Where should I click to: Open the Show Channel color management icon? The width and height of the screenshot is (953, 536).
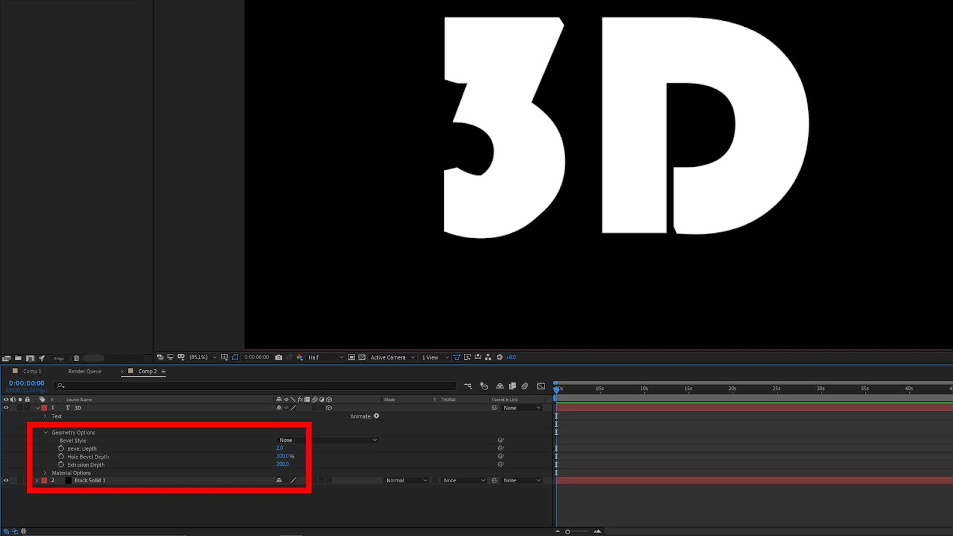pyautogui.click(x=300, y=357)
